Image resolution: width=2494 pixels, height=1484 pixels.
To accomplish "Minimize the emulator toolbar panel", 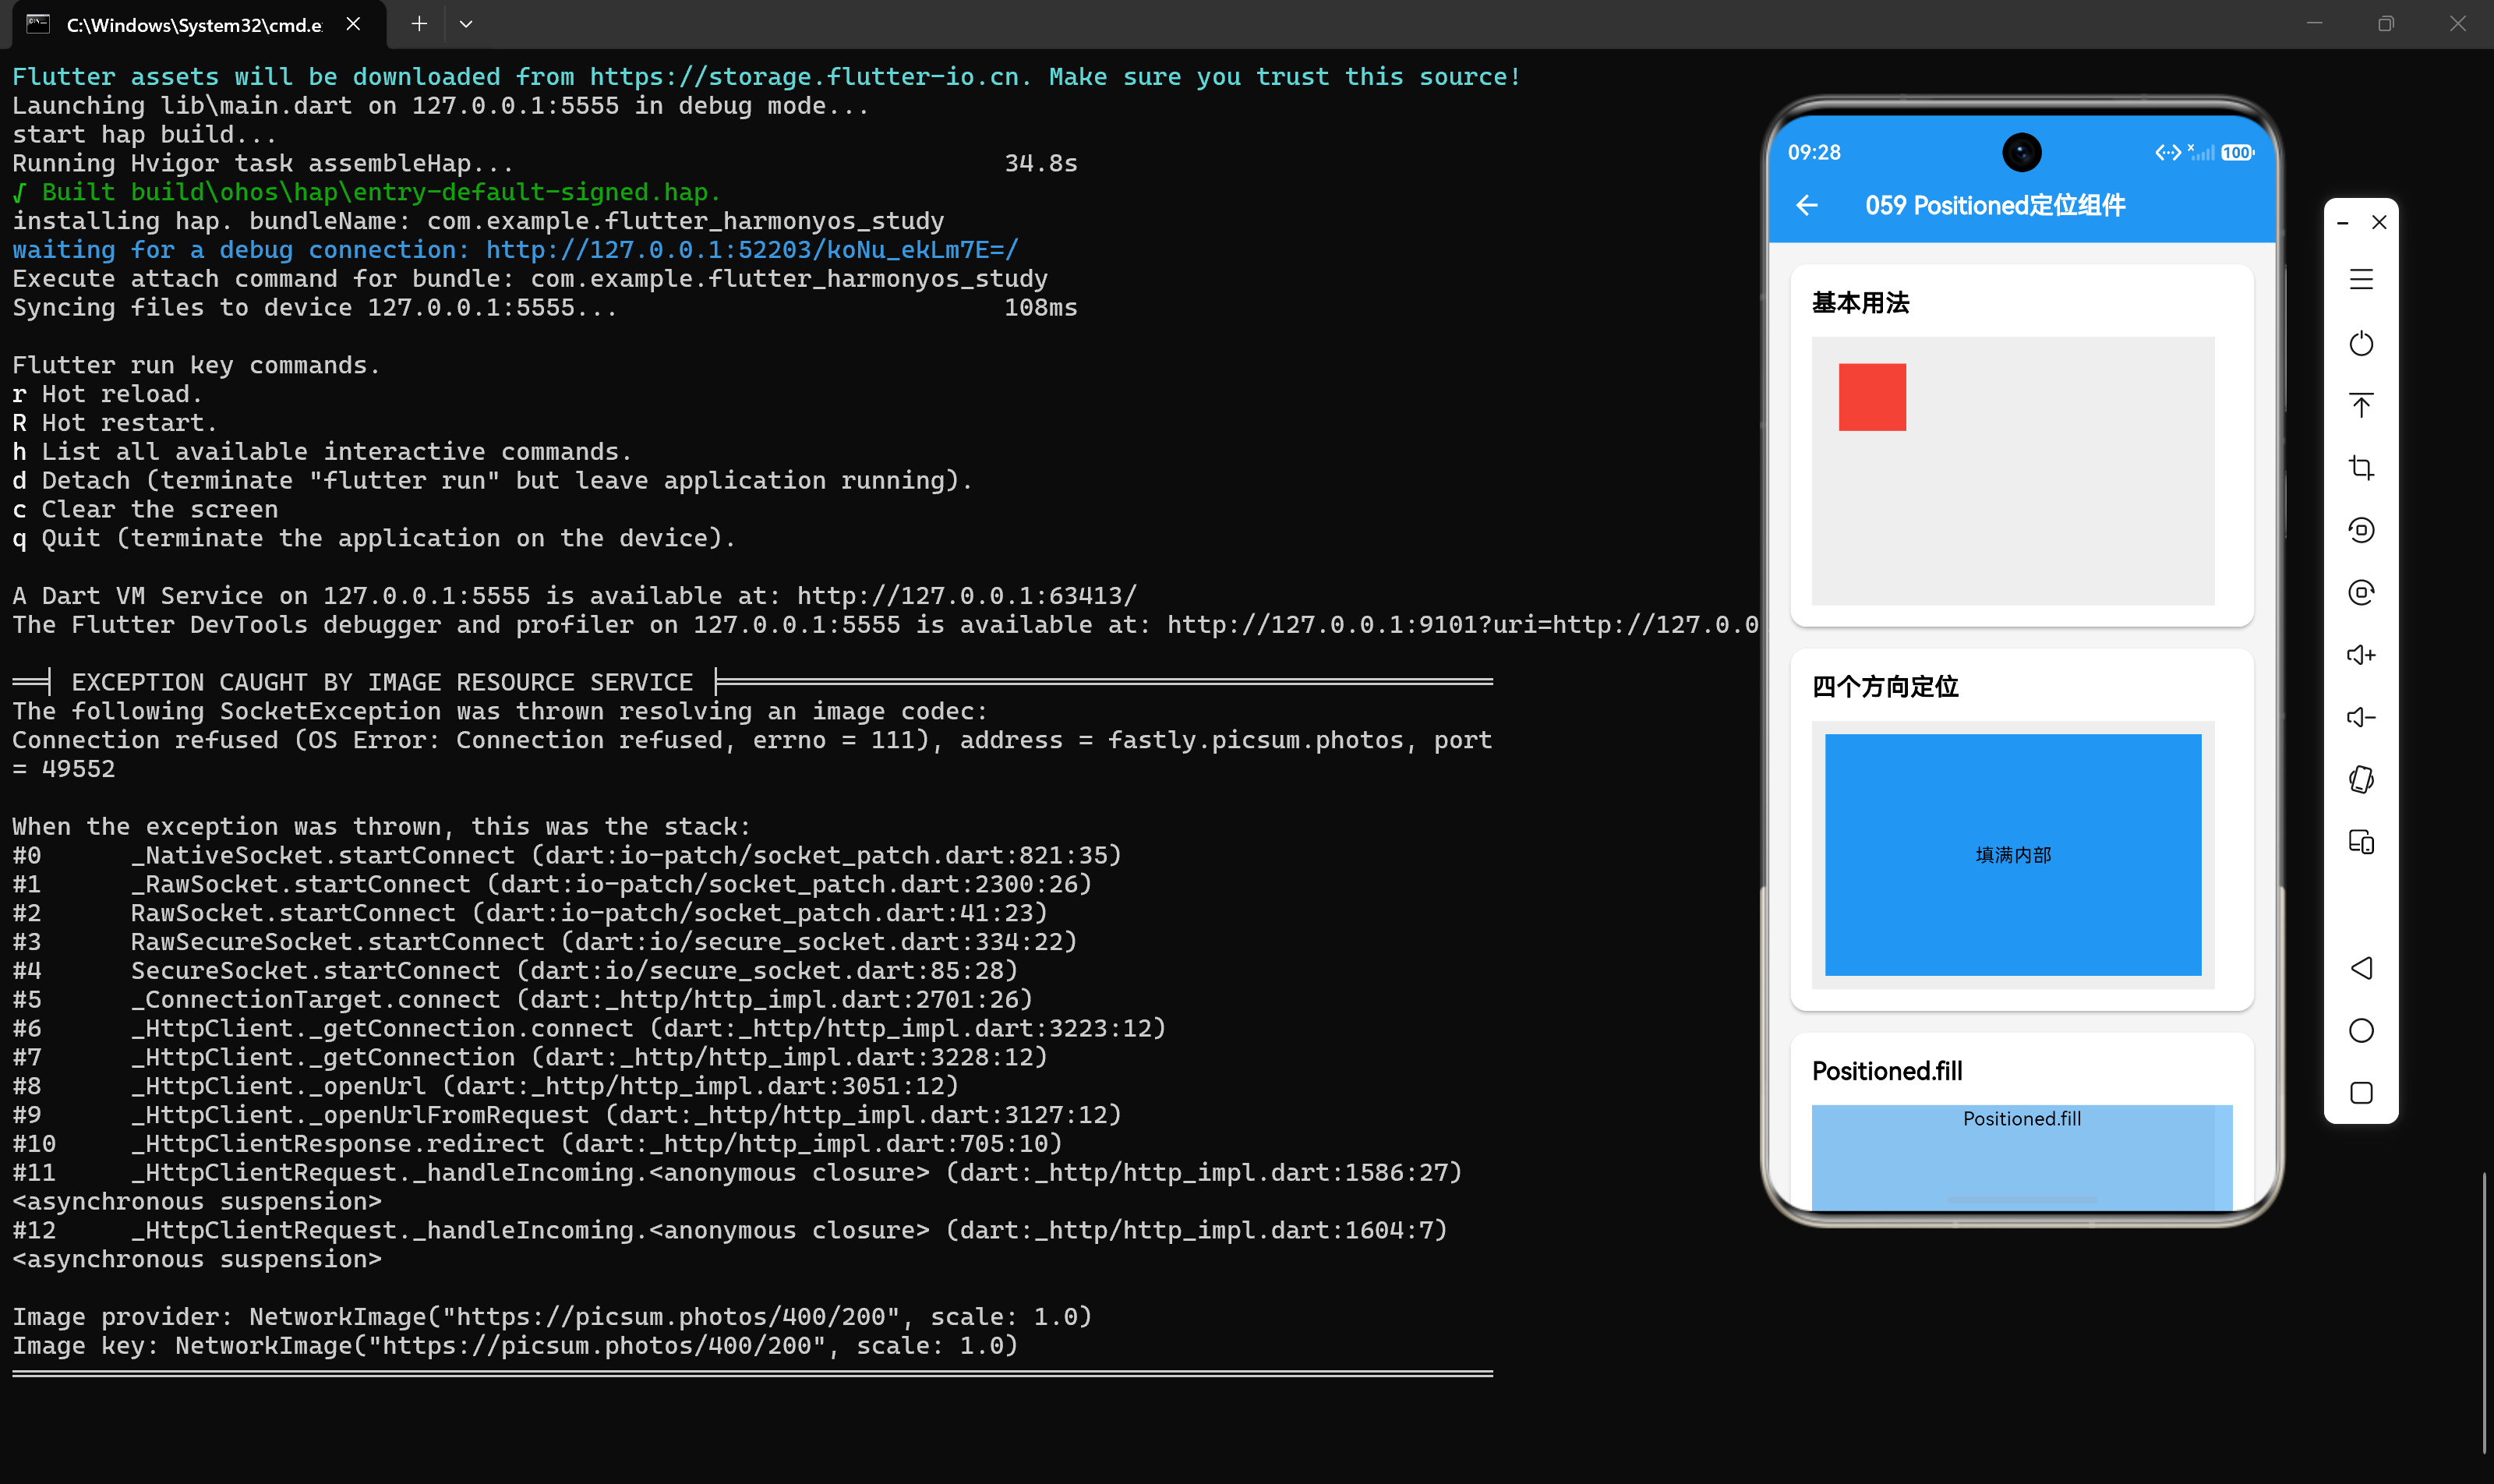I will pos(2342,223).
